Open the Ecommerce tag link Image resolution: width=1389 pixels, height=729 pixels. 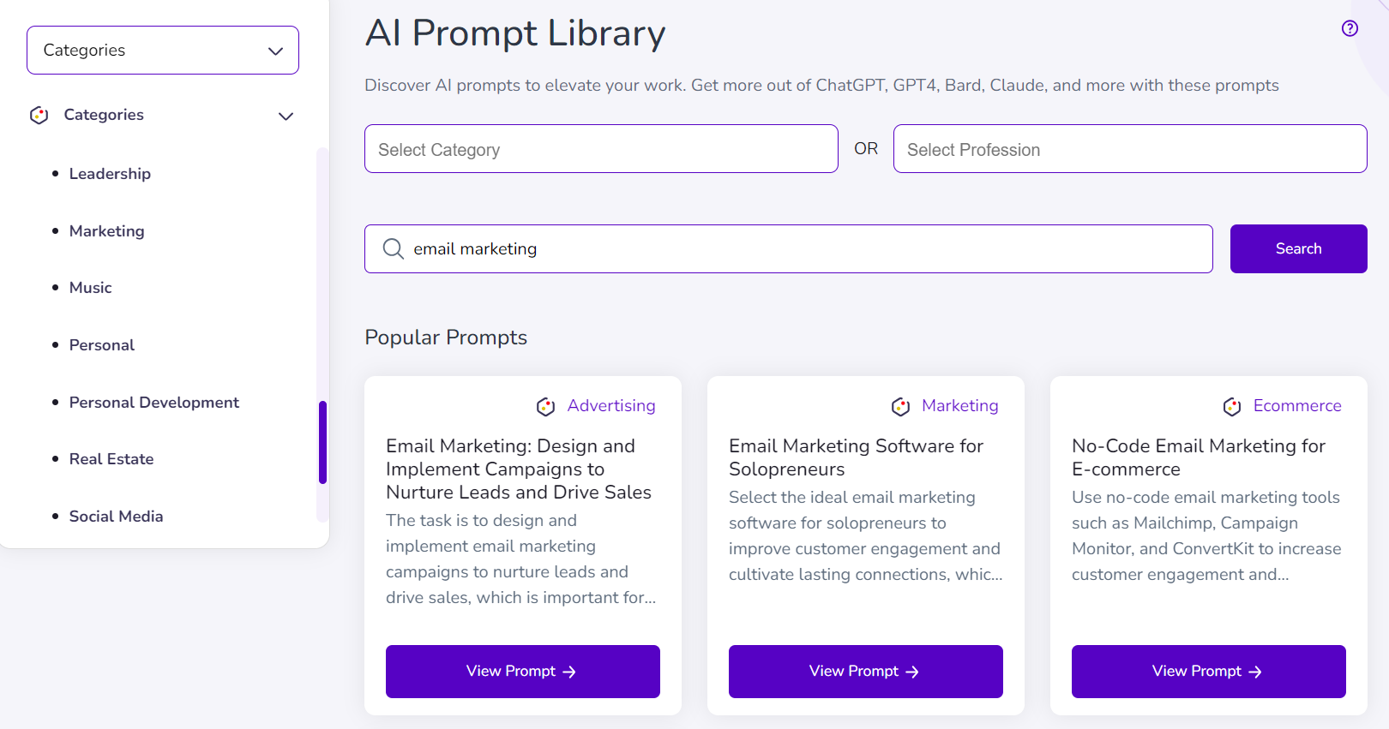(x=1296, y=406)
